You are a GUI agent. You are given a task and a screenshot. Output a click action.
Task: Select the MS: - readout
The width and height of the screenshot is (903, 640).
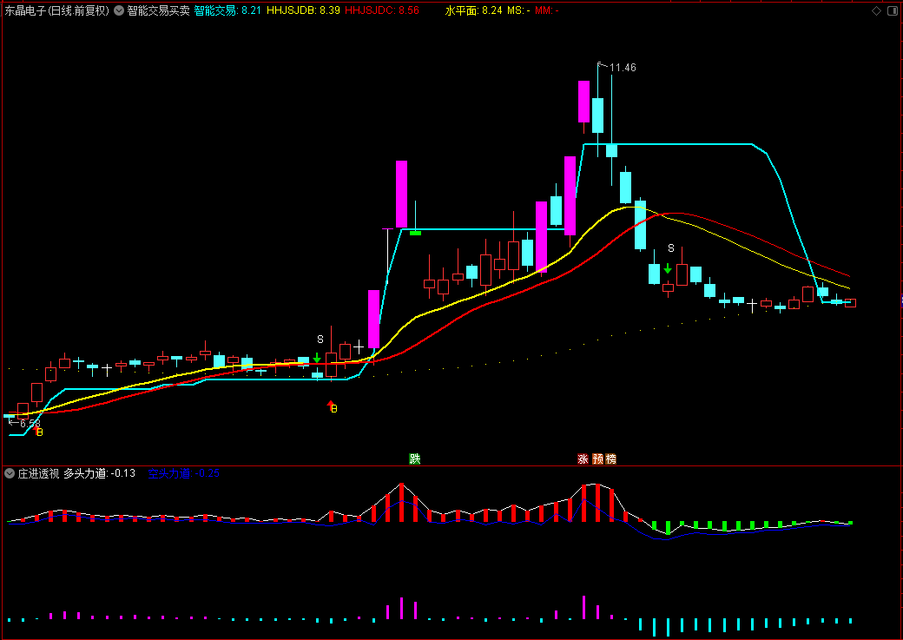coord(519,10)
